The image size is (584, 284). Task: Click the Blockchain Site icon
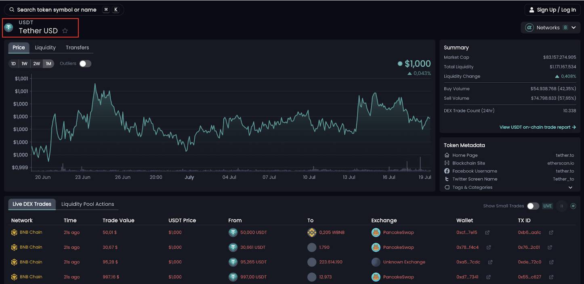[447, 163]
